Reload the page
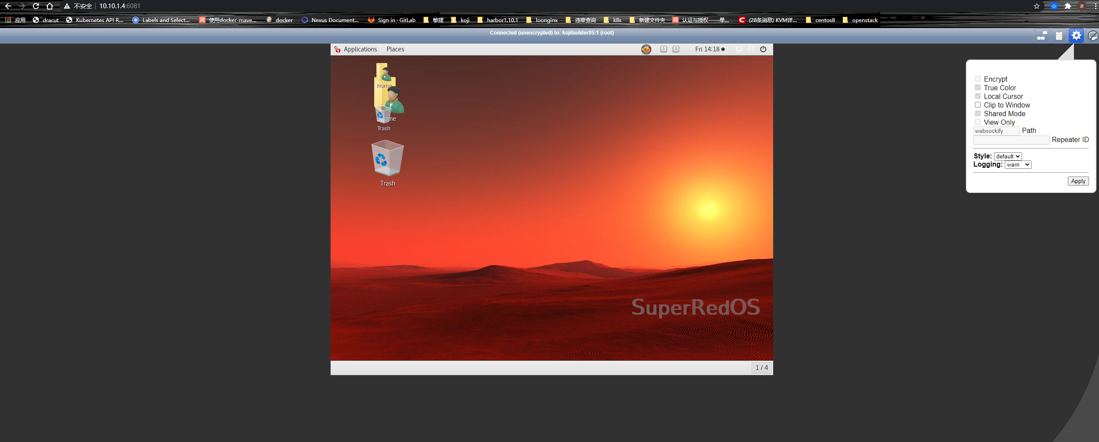1099x442 pixels. tap(36, 6)
